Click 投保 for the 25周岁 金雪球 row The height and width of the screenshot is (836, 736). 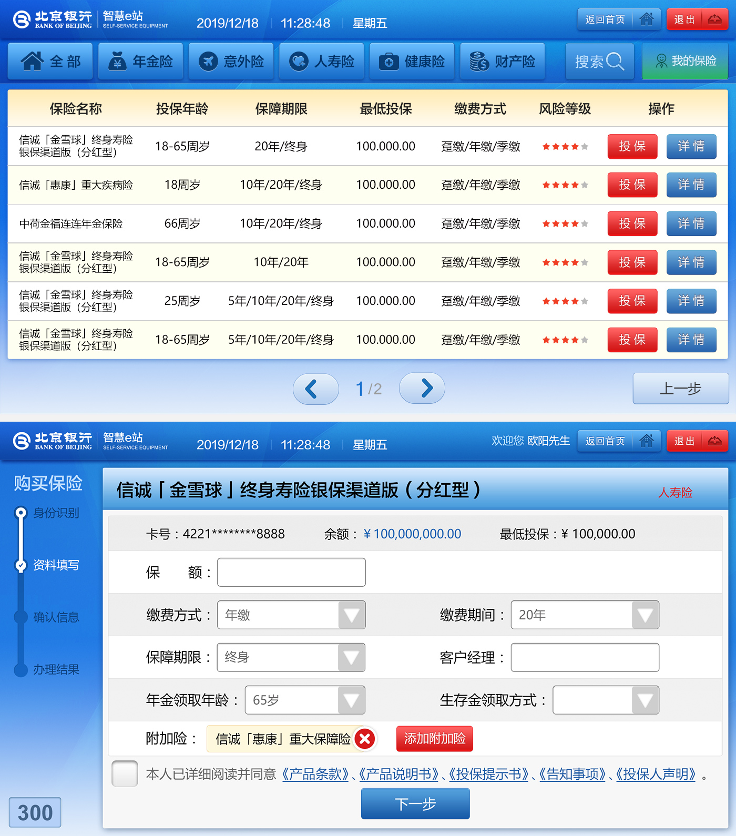coord(632,301)
